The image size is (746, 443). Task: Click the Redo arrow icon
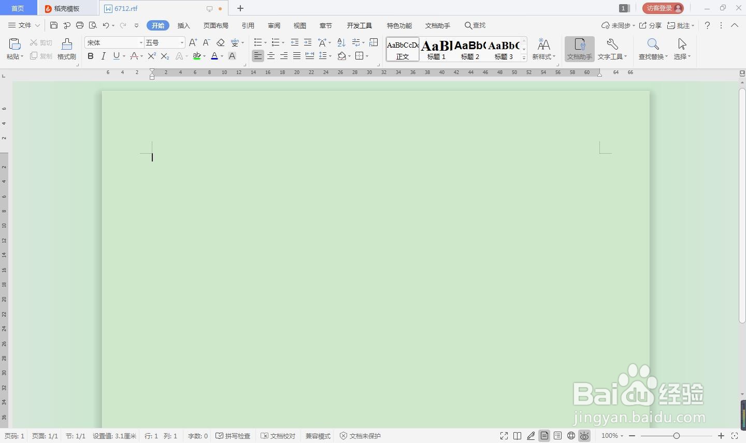(x=123, y=25)
